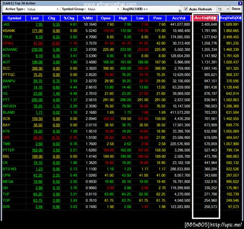This screenshot has width=244, height=229.
Task: Sort by the Low column header
Action: pos(140,18)
